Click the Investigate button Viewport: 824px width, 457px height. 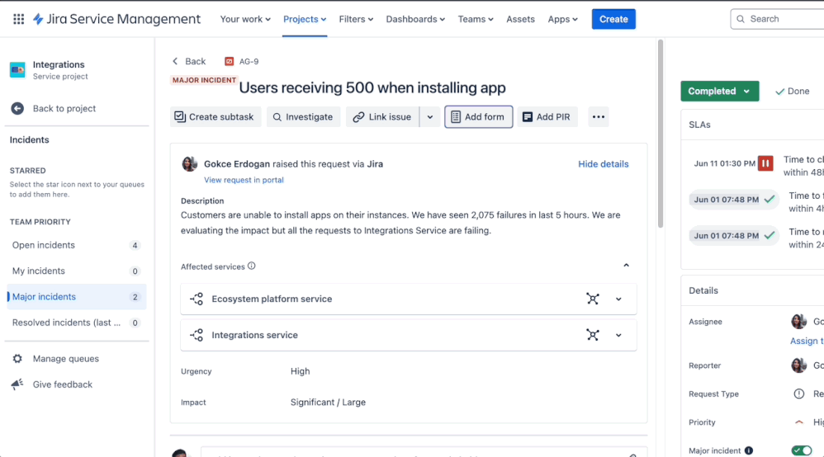point(303,116)
